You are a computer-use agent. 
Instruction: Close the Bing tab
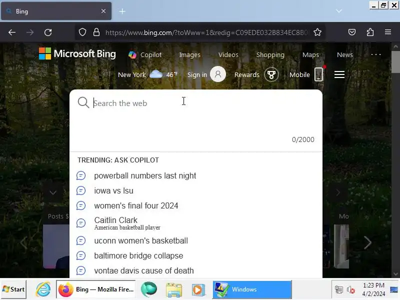click(103, 11)
